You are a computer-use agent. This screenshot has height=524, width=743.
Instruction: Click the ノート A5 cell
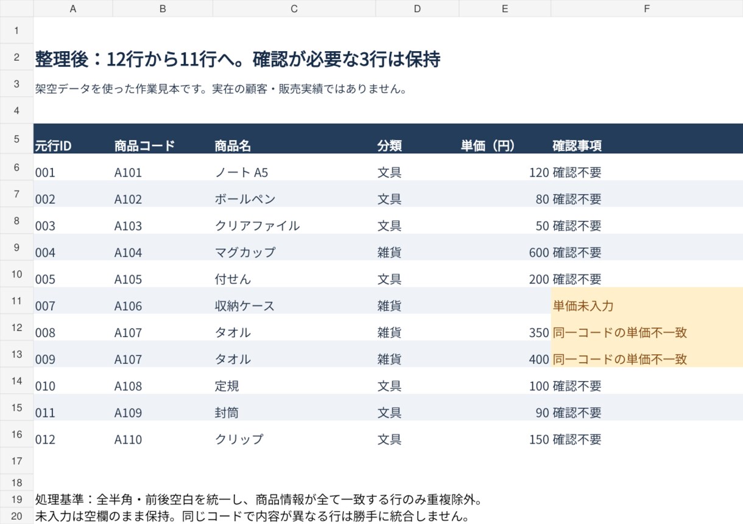coord(294,167)
